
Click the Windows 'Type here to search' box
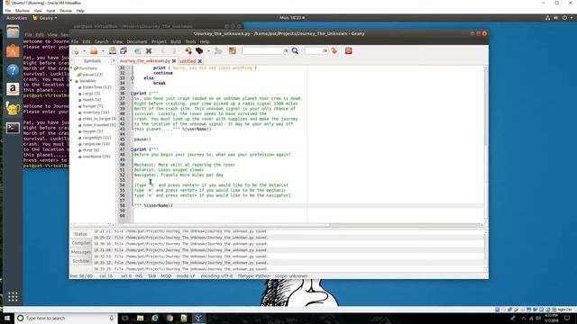pyautogui.click(x=66, y=318)
